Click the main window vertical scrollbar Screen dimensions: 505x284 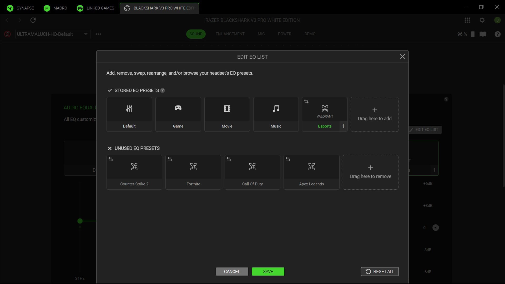[x=503, y=136]
